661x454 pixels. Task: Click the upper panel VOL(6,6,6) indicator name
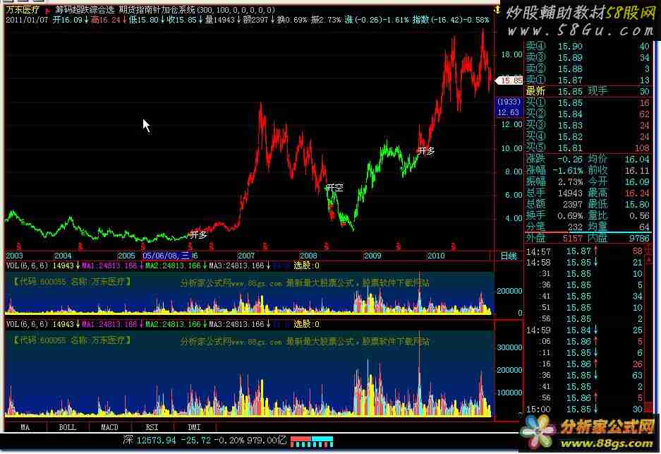(28, 265)
